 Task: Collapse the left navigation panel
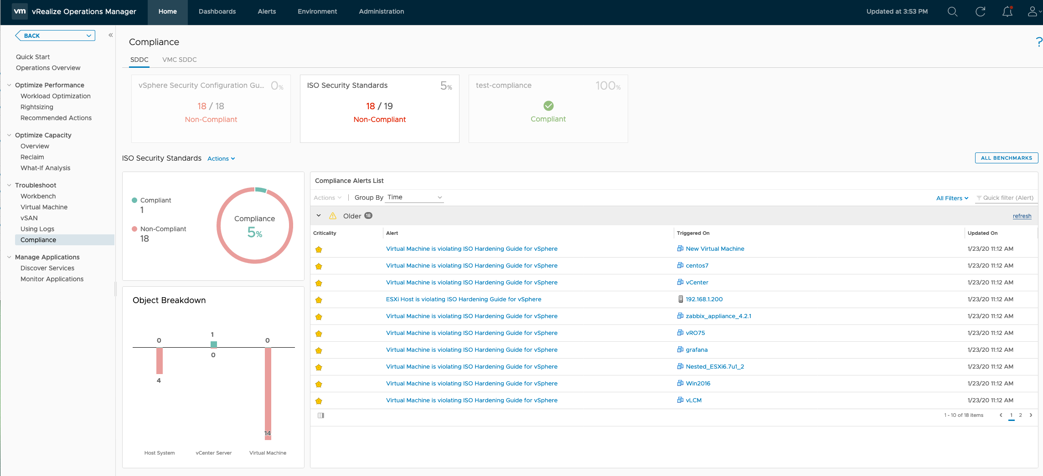(x=110, y=35)
